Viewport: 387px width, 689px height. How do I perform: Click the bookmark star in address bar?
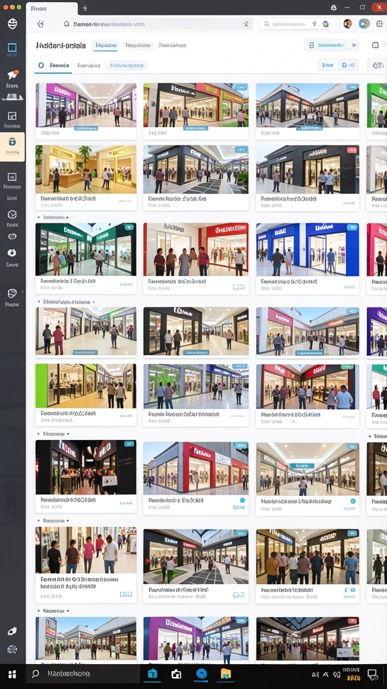[246, 24]
